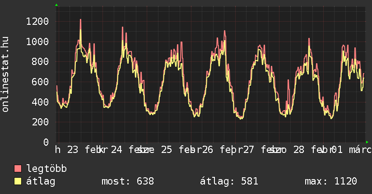Click the highest red peak above 1200
The height and width of the screenshot is (194, 372).
click(x=80, y=20)
